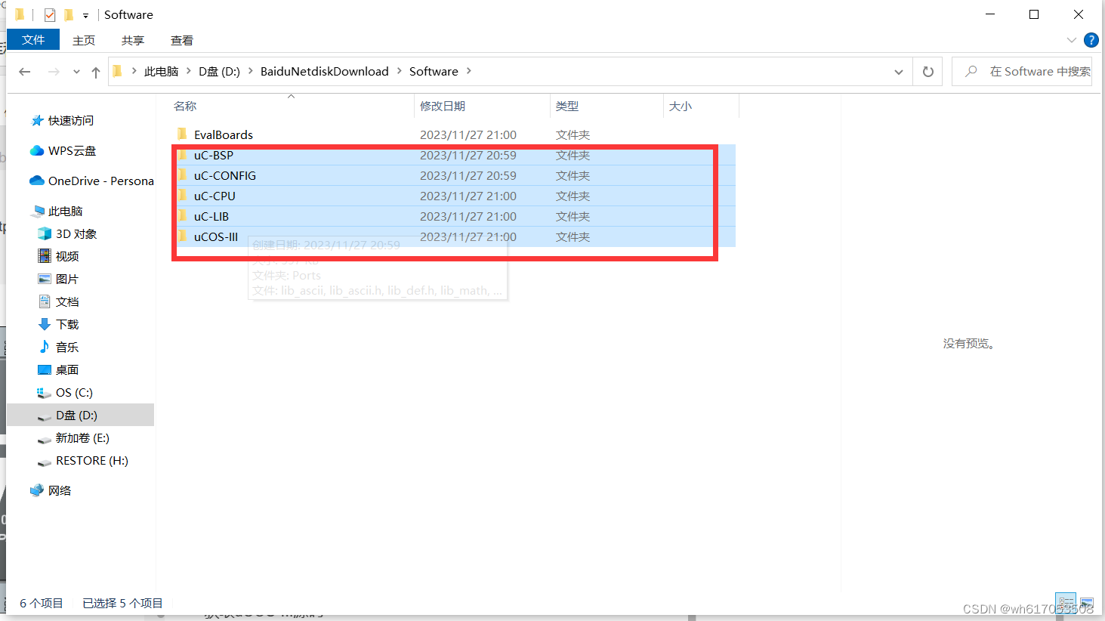Expand the chevron after BaiduNetdiskDownload in path
The height and width of the screenshot is (621, 1105).
click(400, 71)
